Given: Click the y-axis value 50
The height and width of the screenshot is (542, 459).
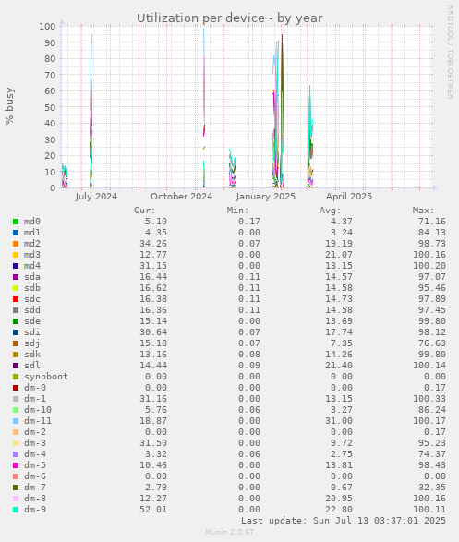Looking at the screenshot, I should pos(50,107).
